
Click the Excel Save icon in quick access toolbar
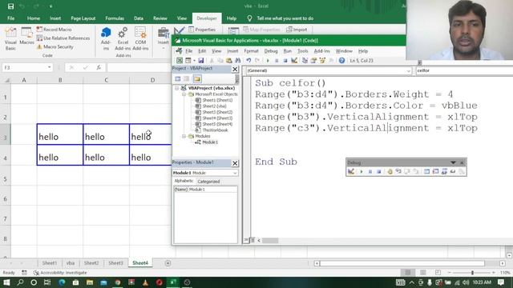[10, 6]
